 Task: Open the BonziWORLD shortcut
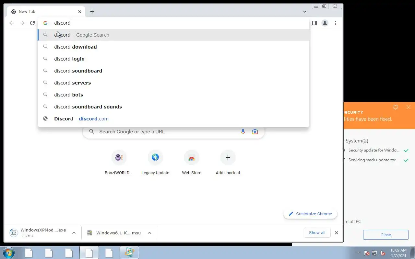click(x=119, y=163)
